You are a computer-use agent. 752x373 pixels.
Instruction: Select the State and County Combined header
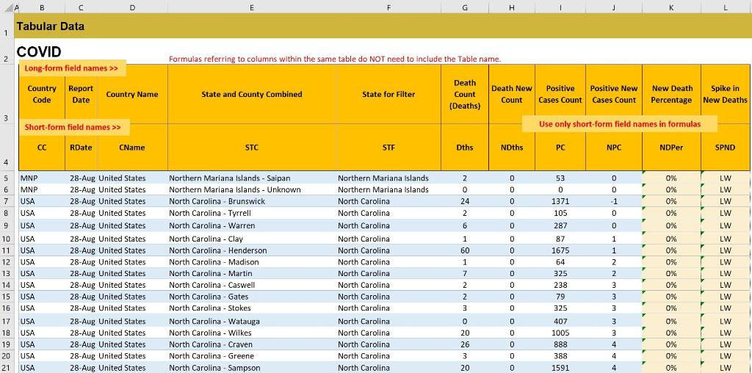coord(251,94)
